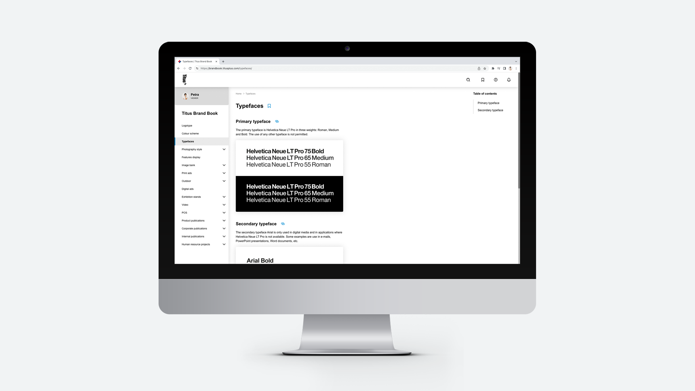
Task: Click the bookmark icon in the top navigation
Action: tap(483, 80)
